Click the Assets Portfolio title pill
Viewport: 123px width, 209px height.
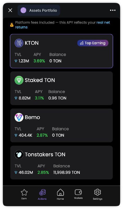39,10
